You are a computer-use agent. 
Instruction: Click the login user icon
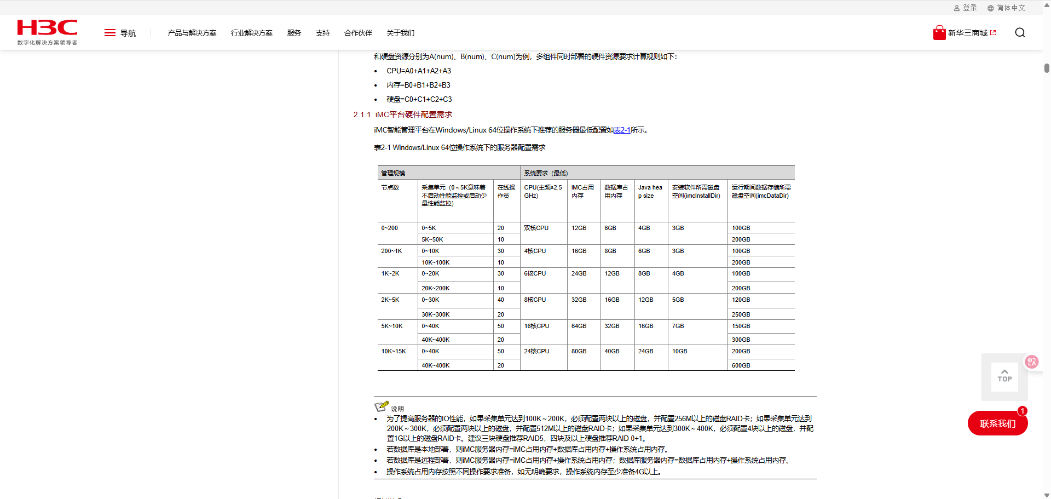coord(957,8)
